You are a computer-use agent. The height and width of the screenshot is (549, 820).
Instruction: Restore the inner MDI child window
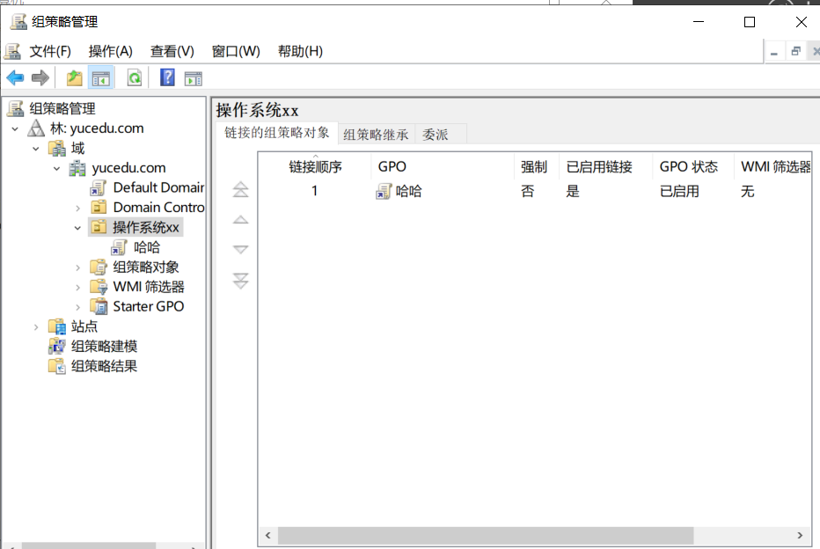coord(796,52)
